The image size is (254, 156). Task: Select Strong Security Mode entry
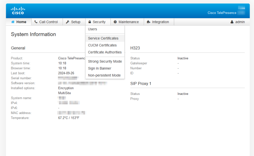pyautogui.click(x=105, y=61)
